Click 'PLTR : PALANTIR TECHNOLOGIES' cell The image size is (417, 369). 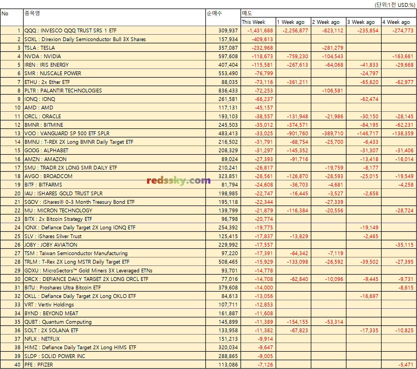coord(114,91)
